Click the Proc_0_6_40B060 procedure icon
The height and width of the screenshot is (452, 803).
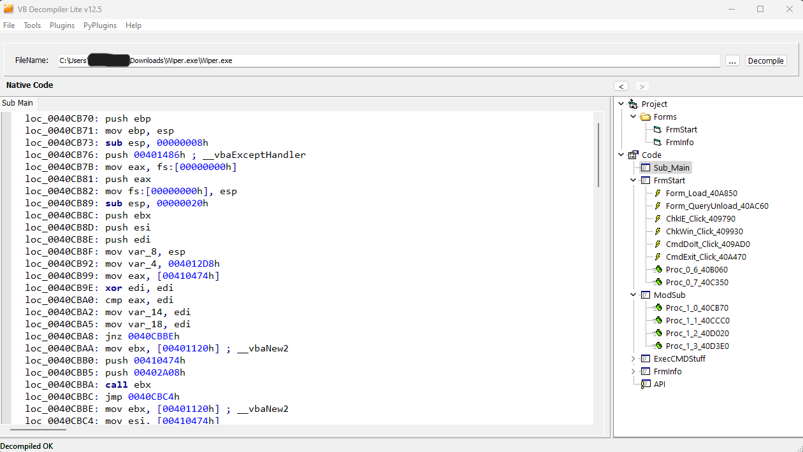tap(658, 270)
